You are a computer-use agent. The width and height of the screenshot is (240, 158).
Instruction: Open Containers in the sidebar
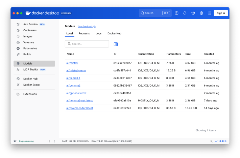click(34, 30)
